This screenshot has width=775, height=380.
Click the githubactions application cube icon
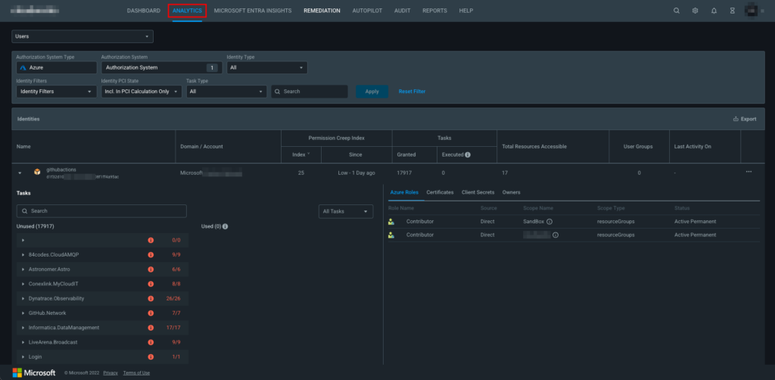[37, 172]
